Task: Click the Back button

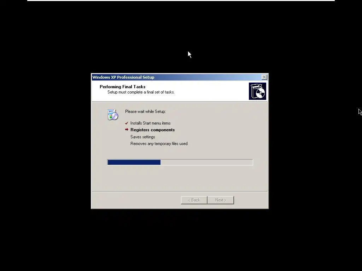Action: [194, 200]
